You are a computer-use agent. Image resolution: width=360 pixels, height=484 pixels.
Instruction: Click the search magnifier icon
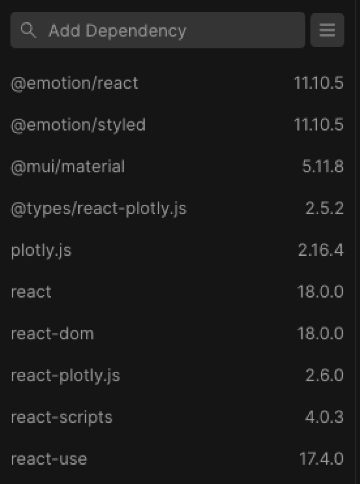28,30
